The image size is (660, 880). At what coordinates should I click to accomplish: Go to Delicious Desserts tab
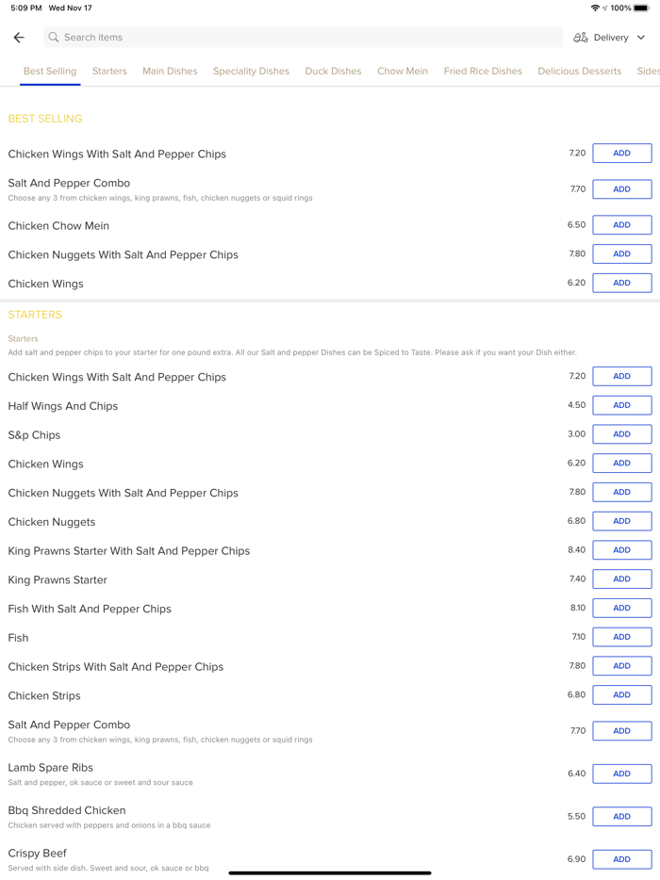click(579, 72)
